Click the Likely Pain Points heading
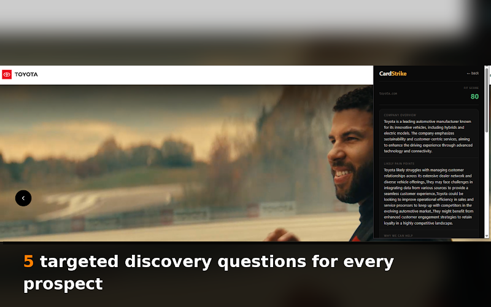This screenshot has width=491, height=307. (x=399, y=163)
